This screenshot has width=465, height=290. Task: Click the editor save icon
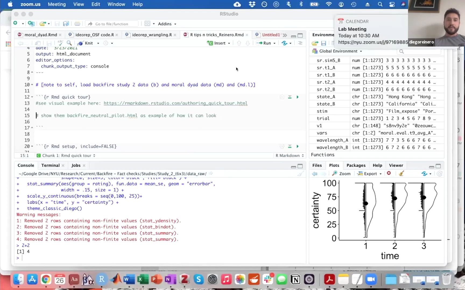(49, 43)
